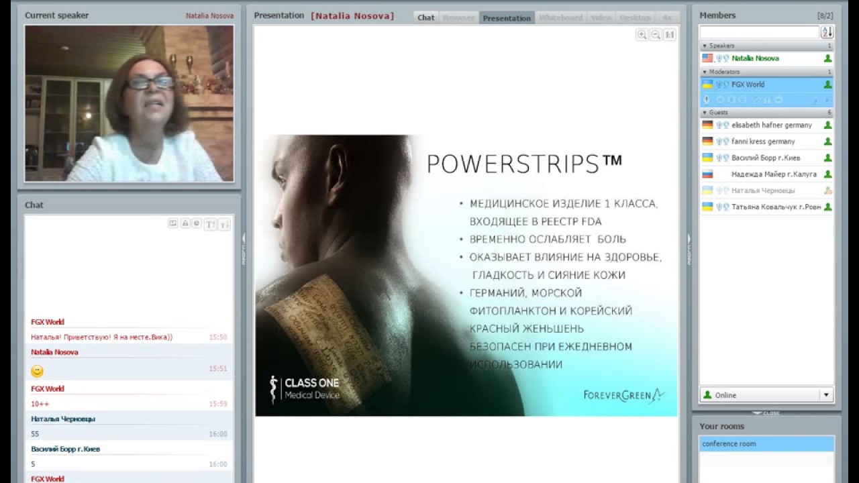Select member elisabeth hafner germany
The image size is (859, 483).
tap(766, 125)
